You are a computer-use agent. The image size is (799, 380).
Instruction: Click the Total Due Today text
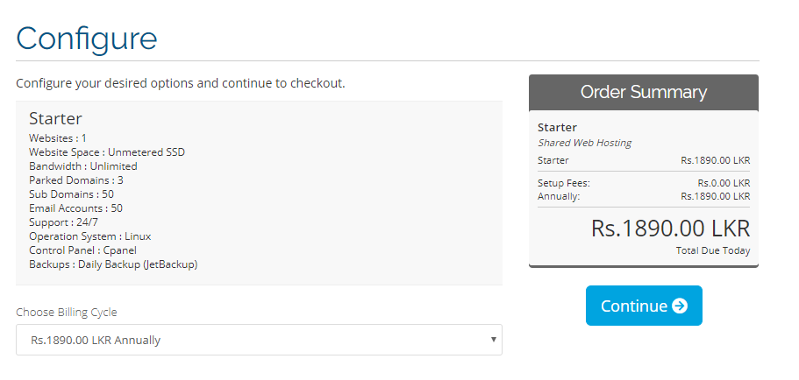coord(712,250)
